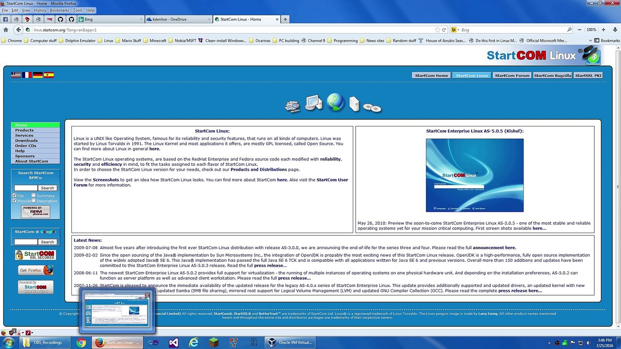Click the StartCom Bugzilla header button

coord(553,76)
